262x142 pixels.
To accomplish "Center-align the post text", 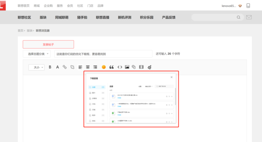I will pyautogui.click(x=88, y=67).
